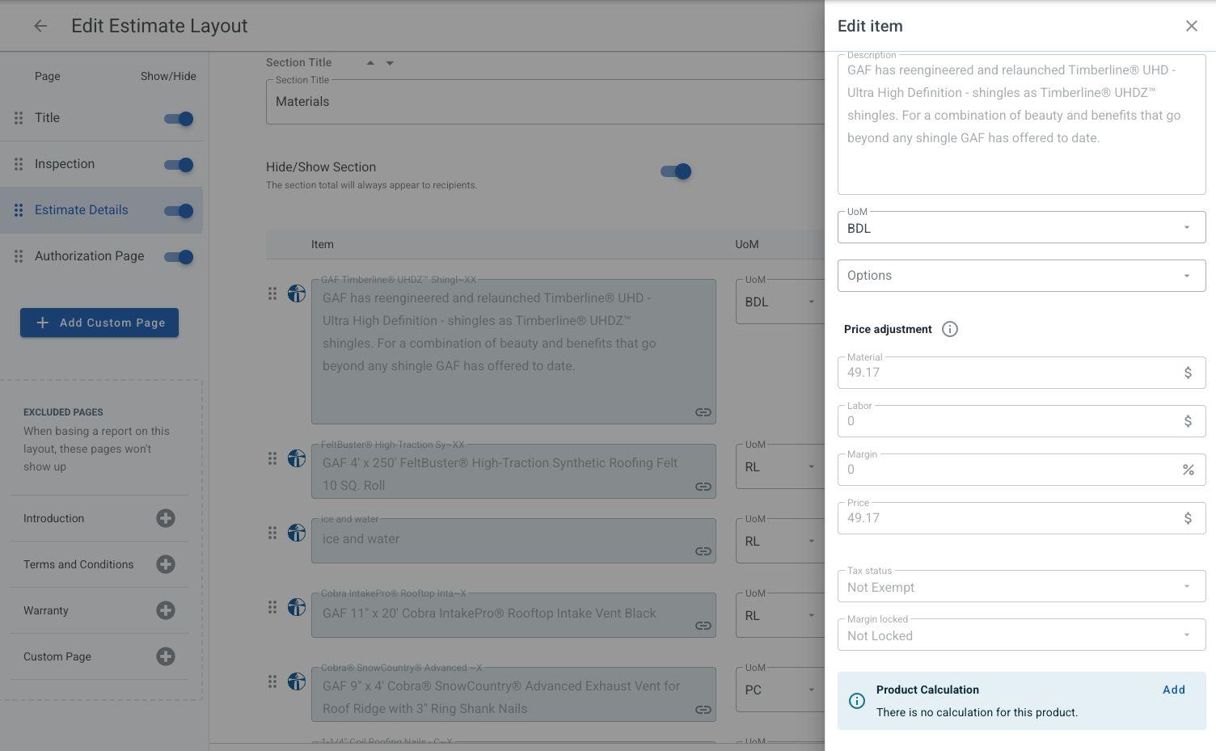This screenshot has height=751, width=1216.
Task: Click Add link for Product Calculation
Action: click(x=1173, y=690)
